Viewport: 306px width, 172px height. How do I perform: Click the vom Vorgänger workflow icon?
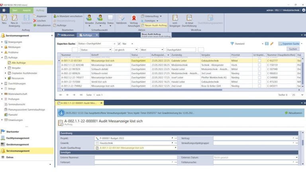pyautogui.click(x=175, y=19)
